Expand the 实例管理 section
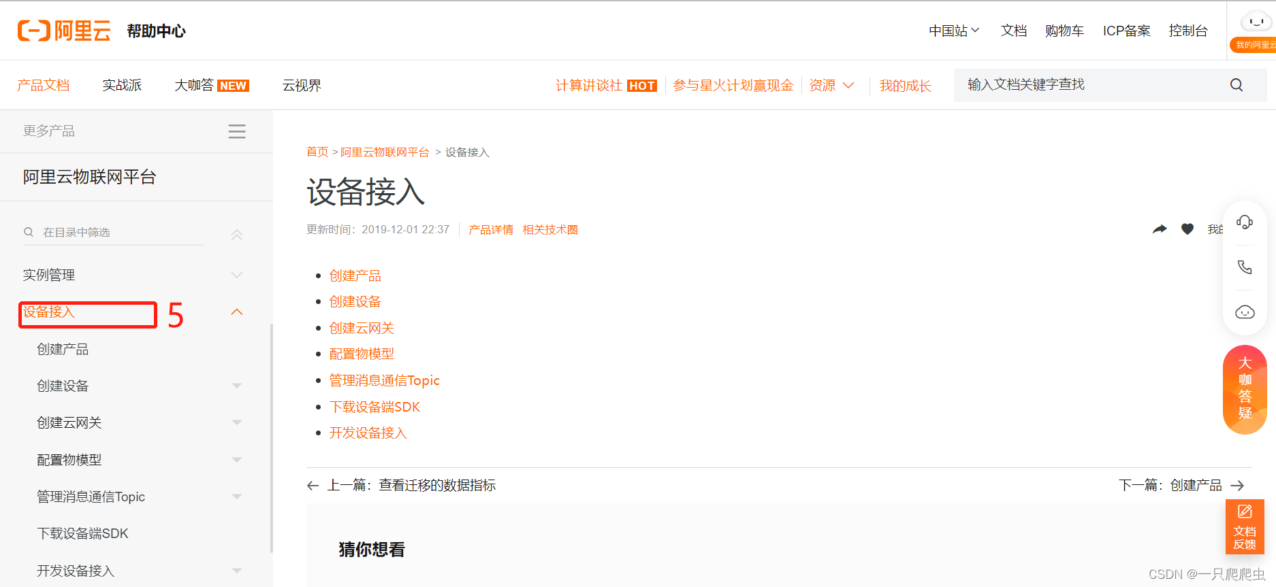Viewport: 1276px width, 587px height. point(237,275)
